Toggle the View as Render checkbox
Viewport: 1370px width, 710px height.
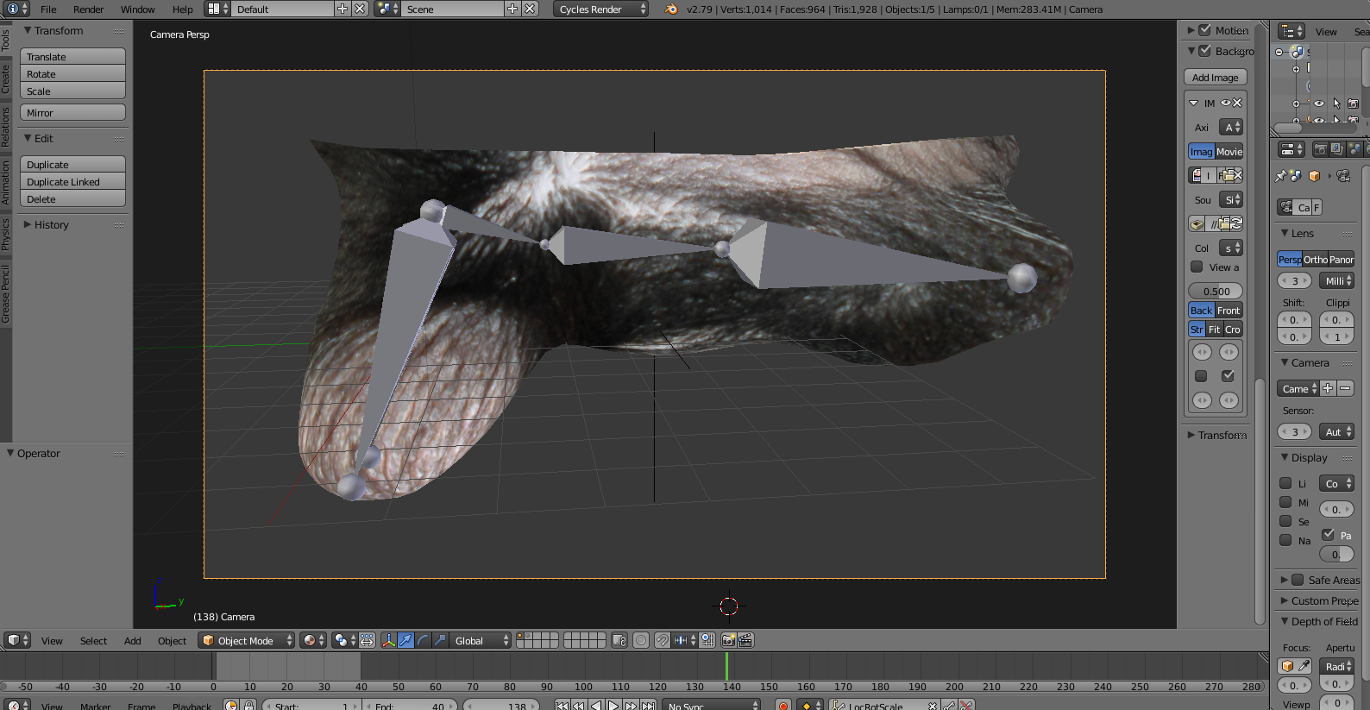coord(1197,267)
